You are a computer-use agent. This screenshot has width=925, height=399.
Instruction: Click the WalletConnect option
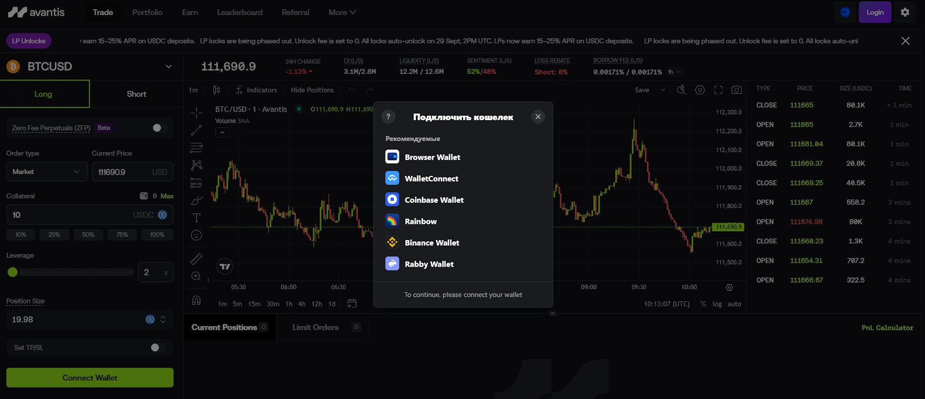point(431,179)
